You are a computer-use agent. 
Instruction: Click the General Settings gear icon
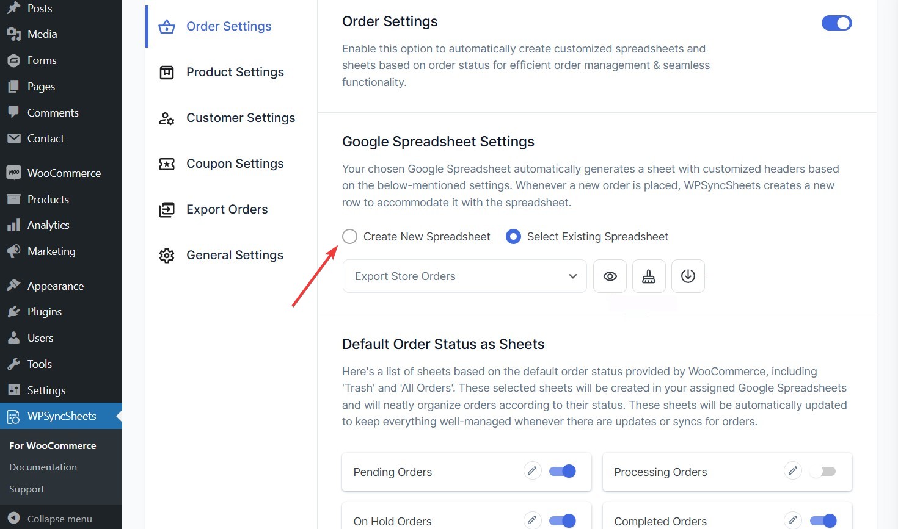[x=167, y=255]
